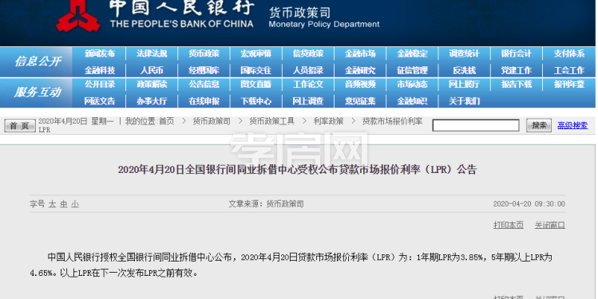
Task: Follow the 货币政策工具 breadcrumb link
Action: click(272, 121)
